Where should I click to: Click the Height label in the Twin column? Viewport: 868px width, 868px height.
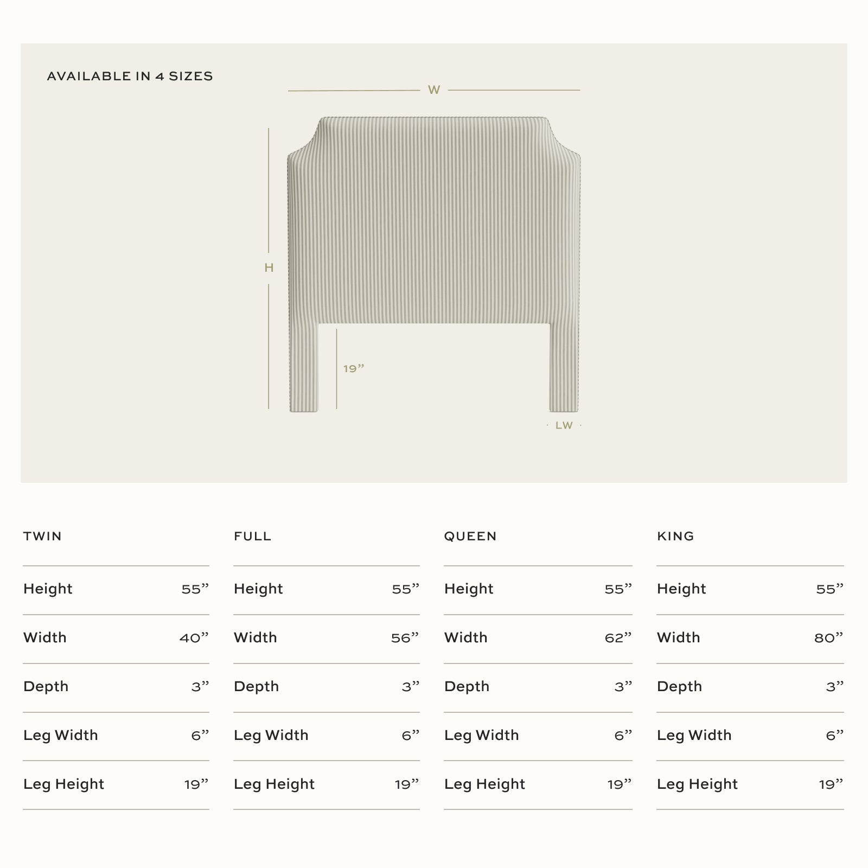click(48, 589)
